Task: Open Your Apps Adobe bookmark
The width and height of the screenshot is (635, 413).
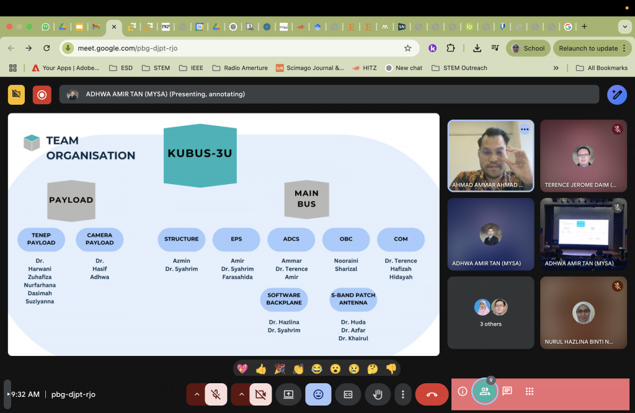Action: pyautogui.click(x=66, y=68)
